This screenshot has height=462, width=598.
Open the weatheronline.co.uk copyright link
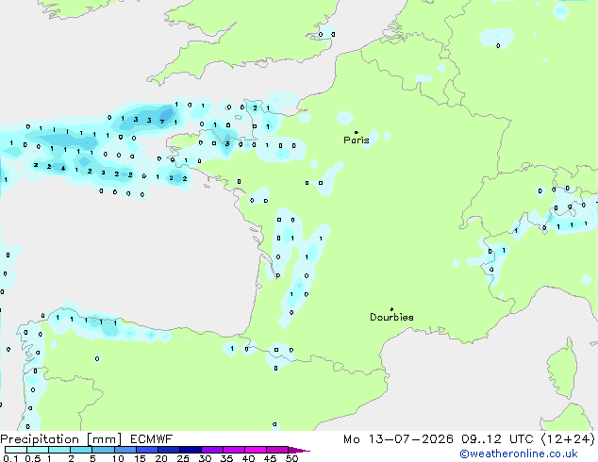point(519,454)
